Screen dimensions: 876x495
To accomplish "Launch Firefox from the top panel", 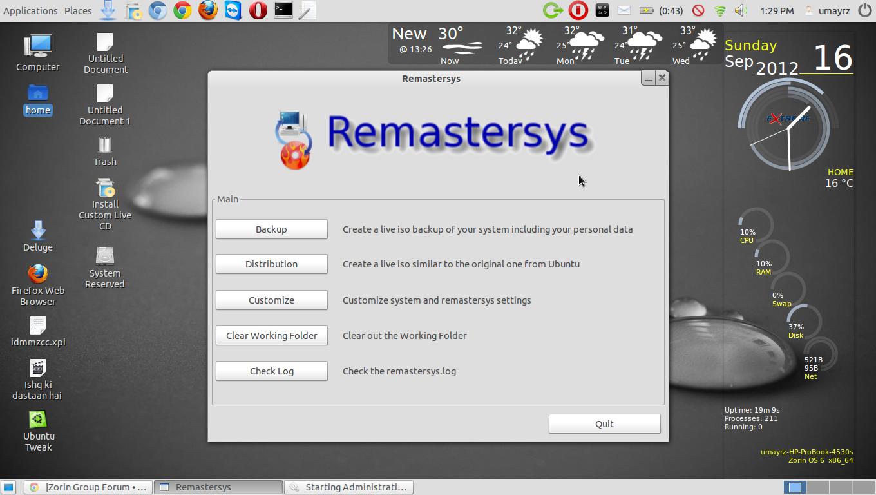I will [208, 10].
